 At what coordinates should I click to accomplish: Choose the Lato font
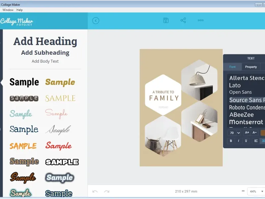click(235, 85)
